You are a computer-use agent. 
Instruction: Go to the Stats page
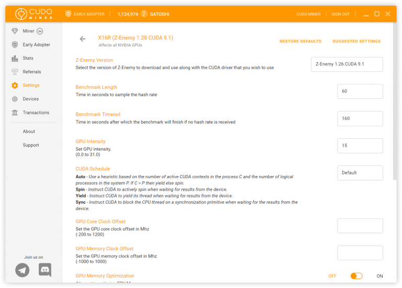[x=28, y=58]
